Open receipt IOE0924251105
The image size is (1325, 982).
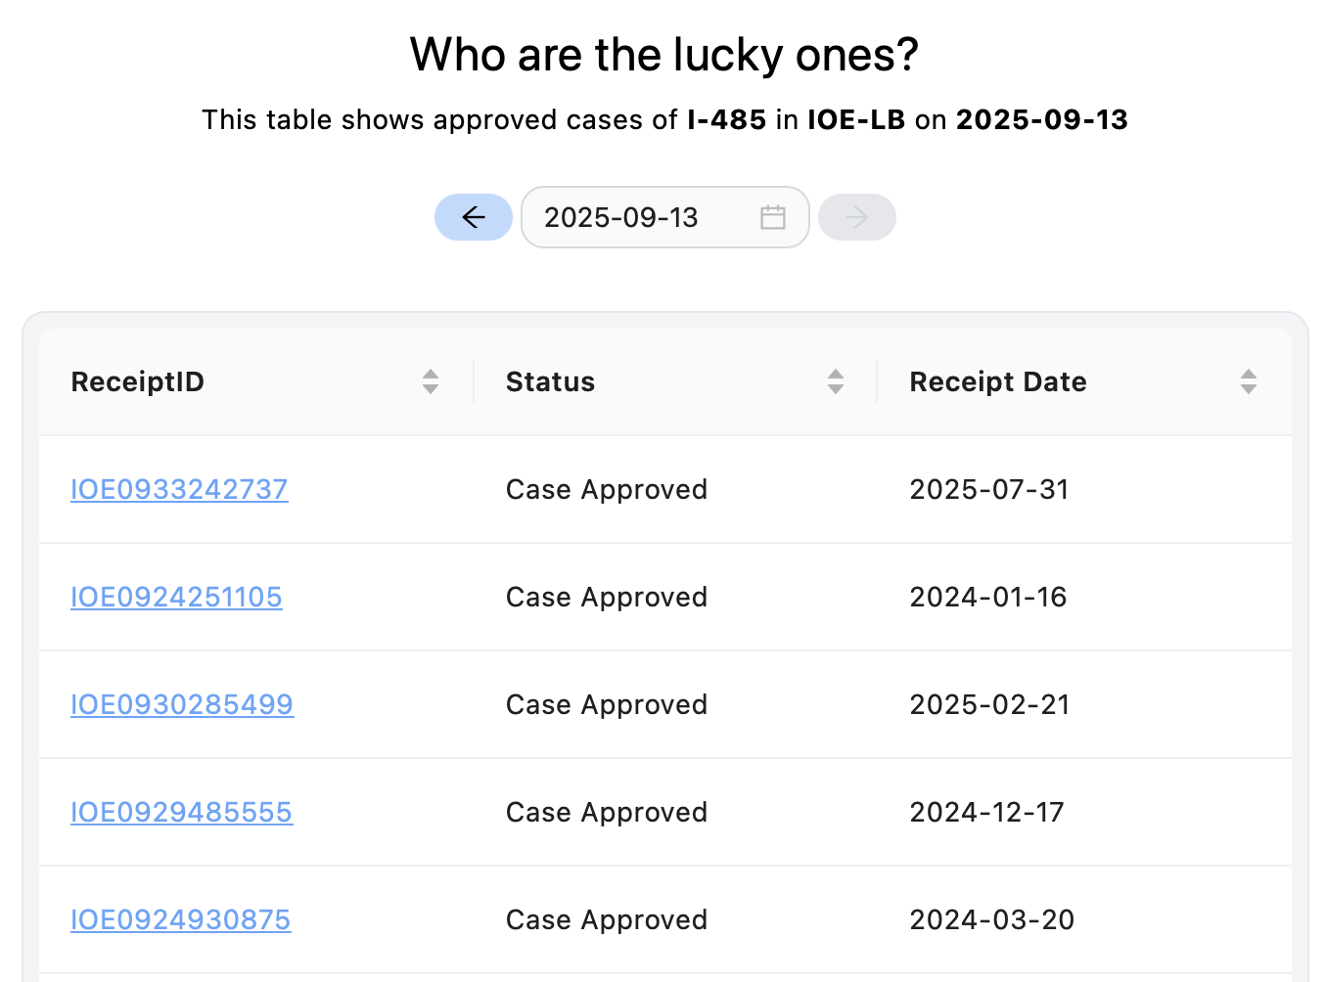[176, 597]
